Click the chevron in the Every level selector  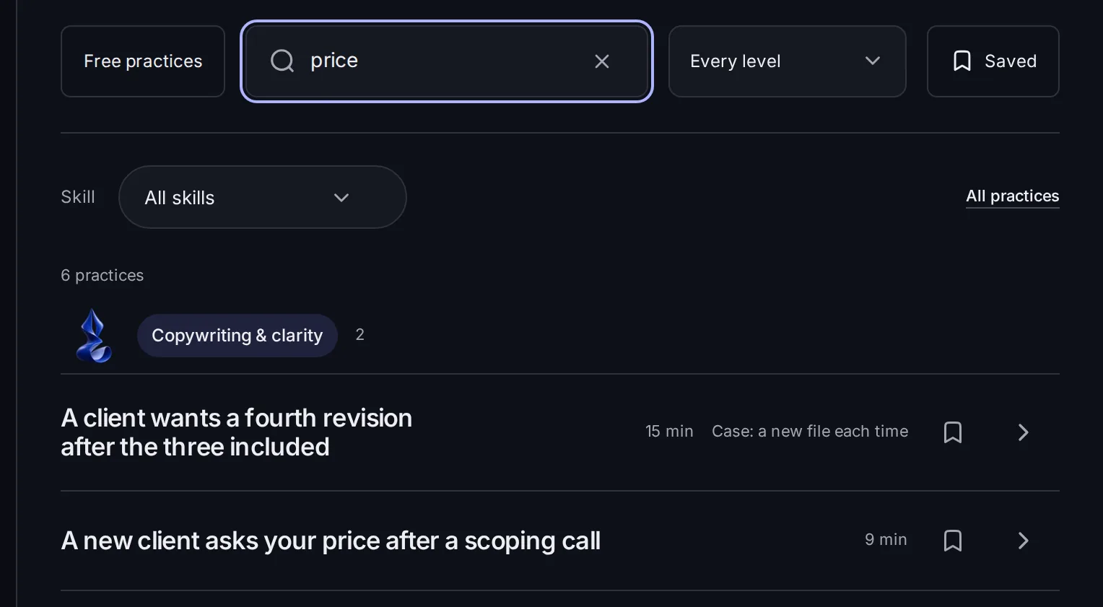click(x=873, y=61)
